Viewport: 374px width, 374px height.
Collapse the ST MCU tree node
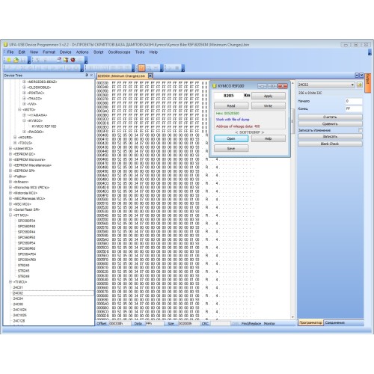[10, 215]
